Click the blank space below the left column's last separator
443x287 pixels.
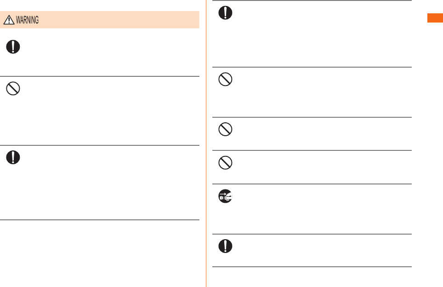(x=100, y=253)
